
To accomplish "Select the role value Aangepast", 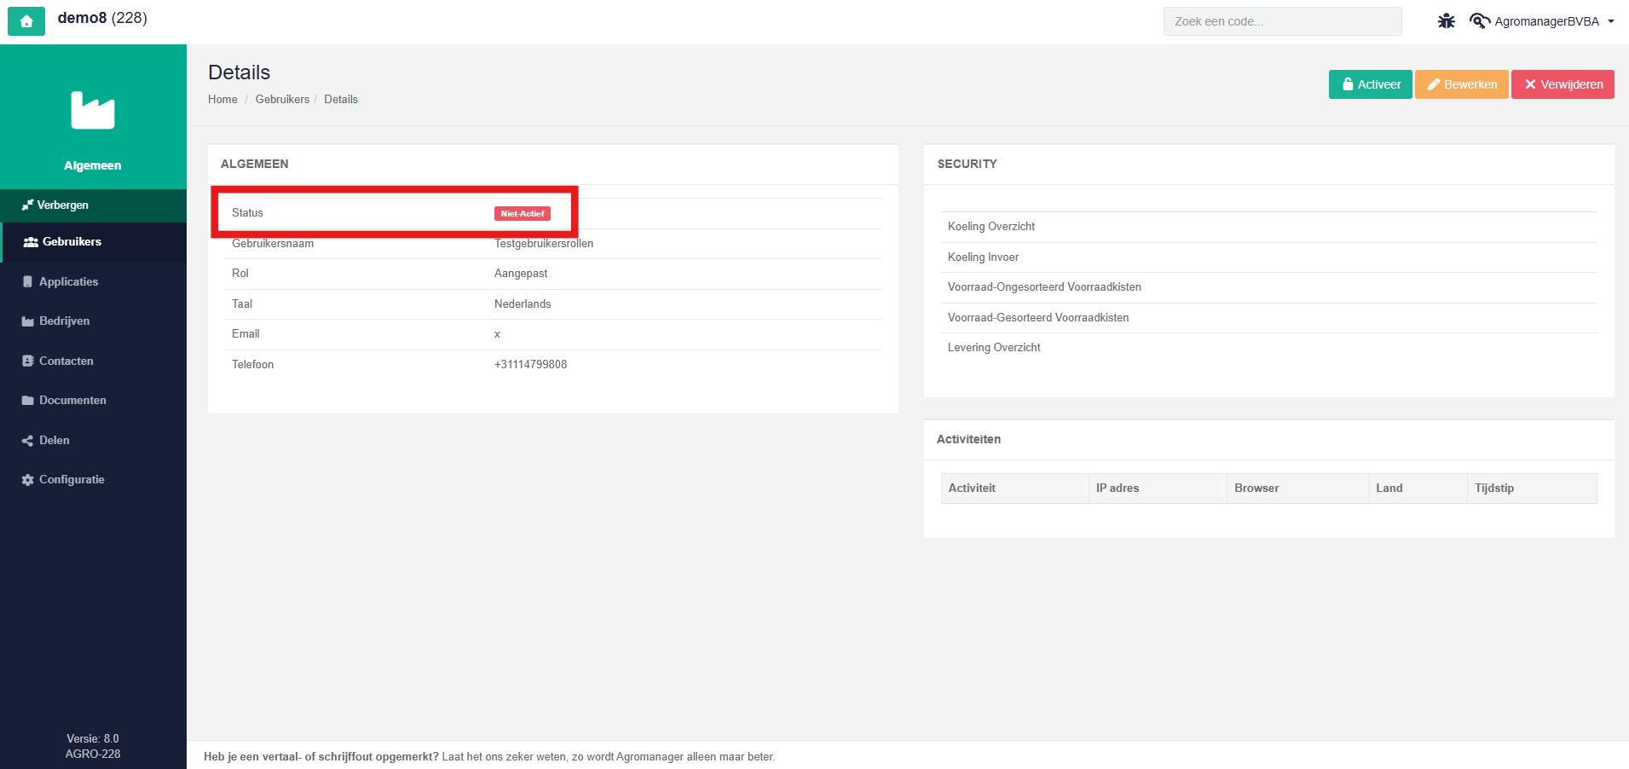I will [521, 274].
